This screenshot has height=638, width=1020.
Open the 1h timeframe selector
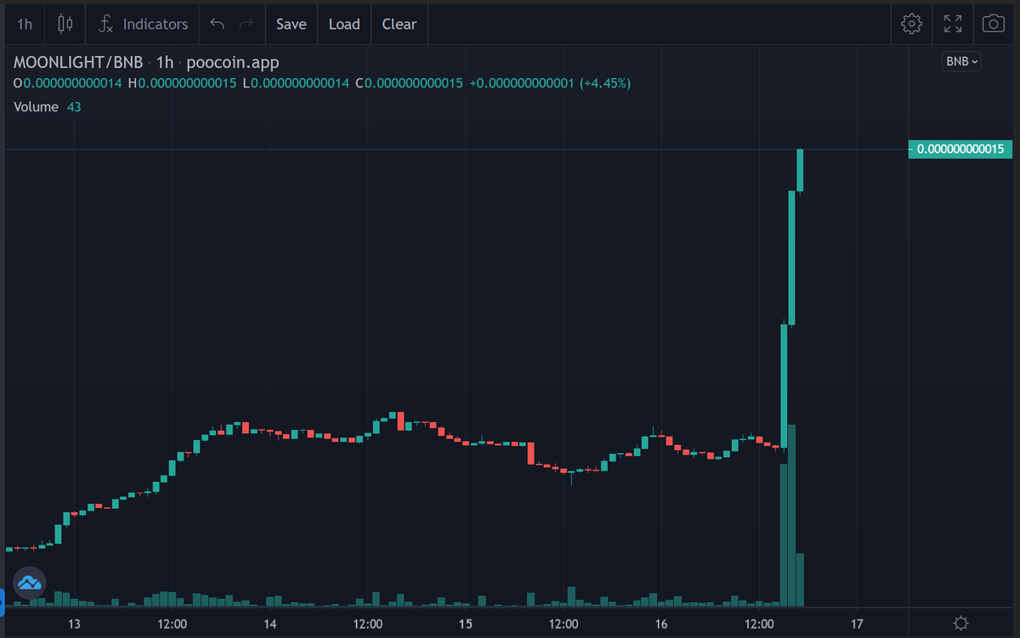click(x=25, y=24)
